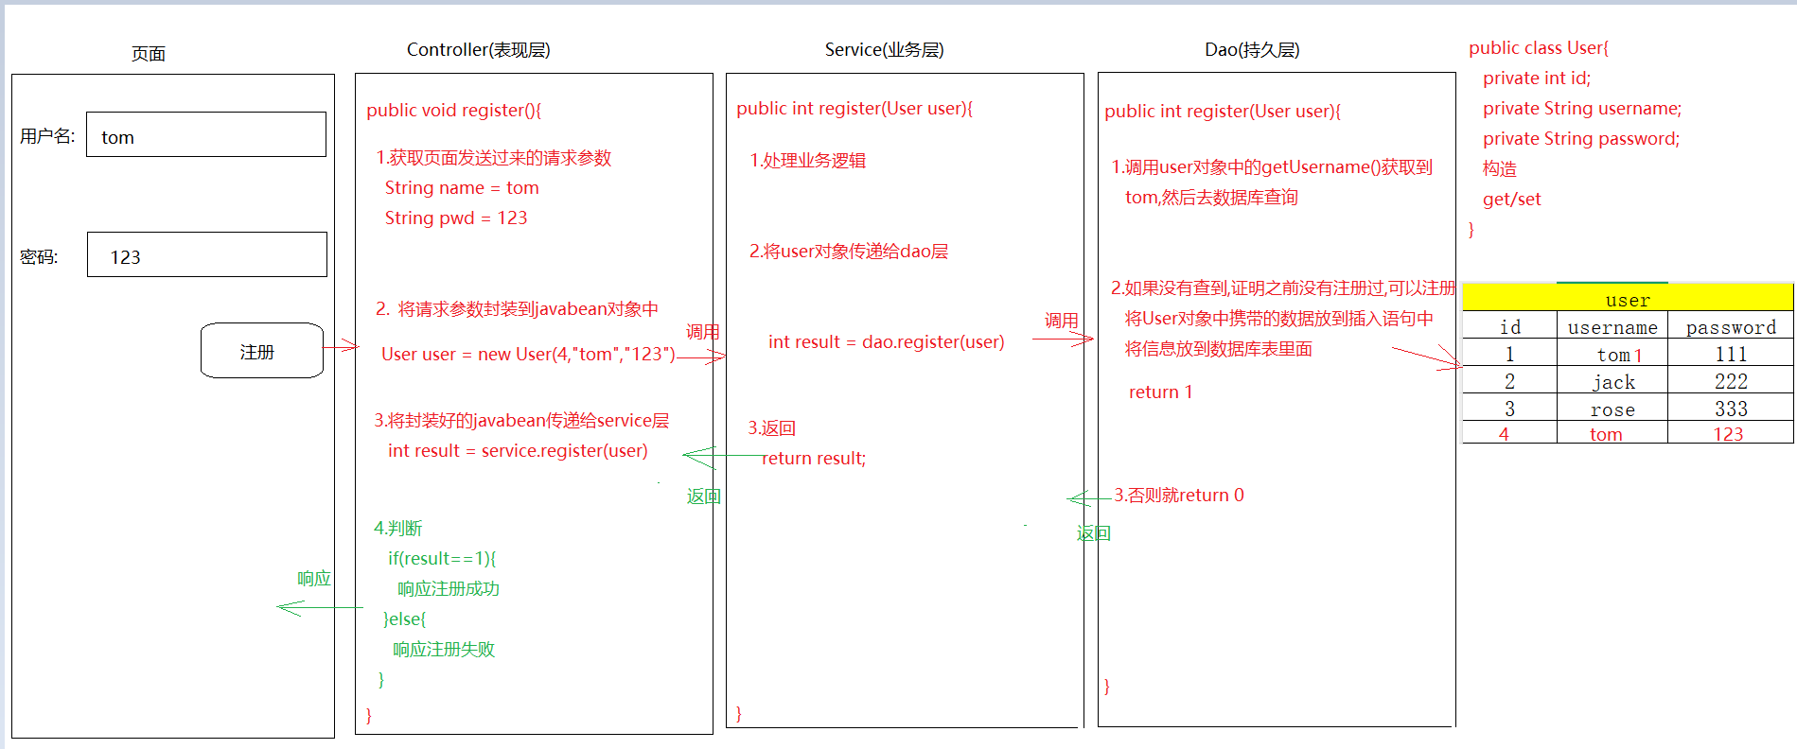Click the green 响应注册成功 text
Image resolution: width=1797 pixels, height=749 pixels.
click(x=448, y=588)
